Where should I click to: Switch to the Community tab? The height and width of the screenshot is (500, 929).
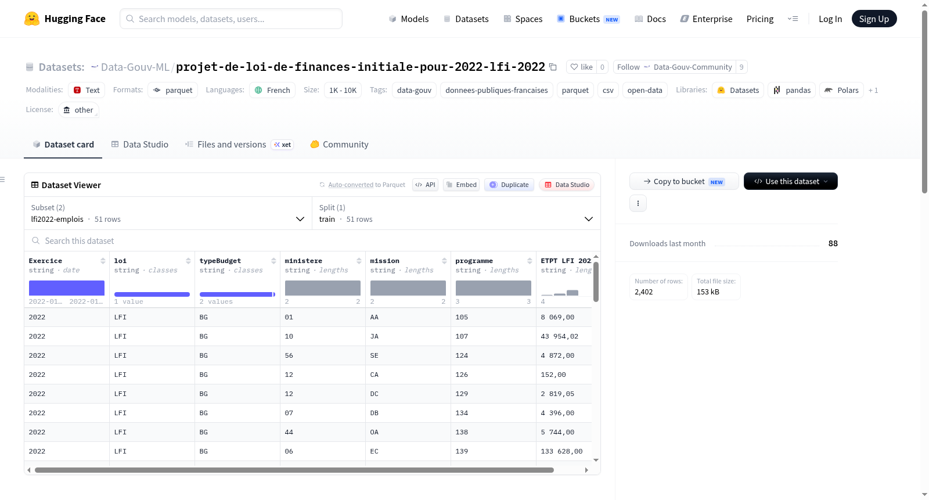pos(339,145)
